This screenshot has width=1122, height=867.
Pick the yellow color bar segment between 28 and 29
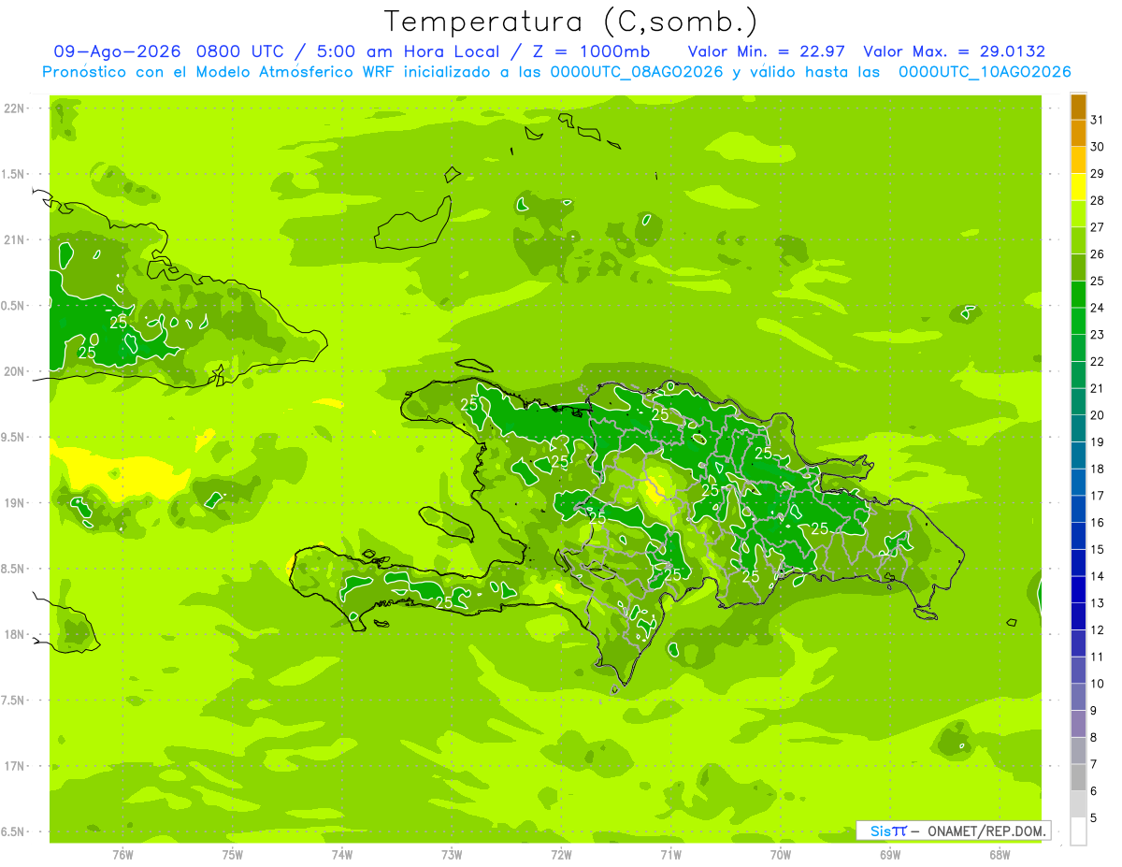point(1078,186)
